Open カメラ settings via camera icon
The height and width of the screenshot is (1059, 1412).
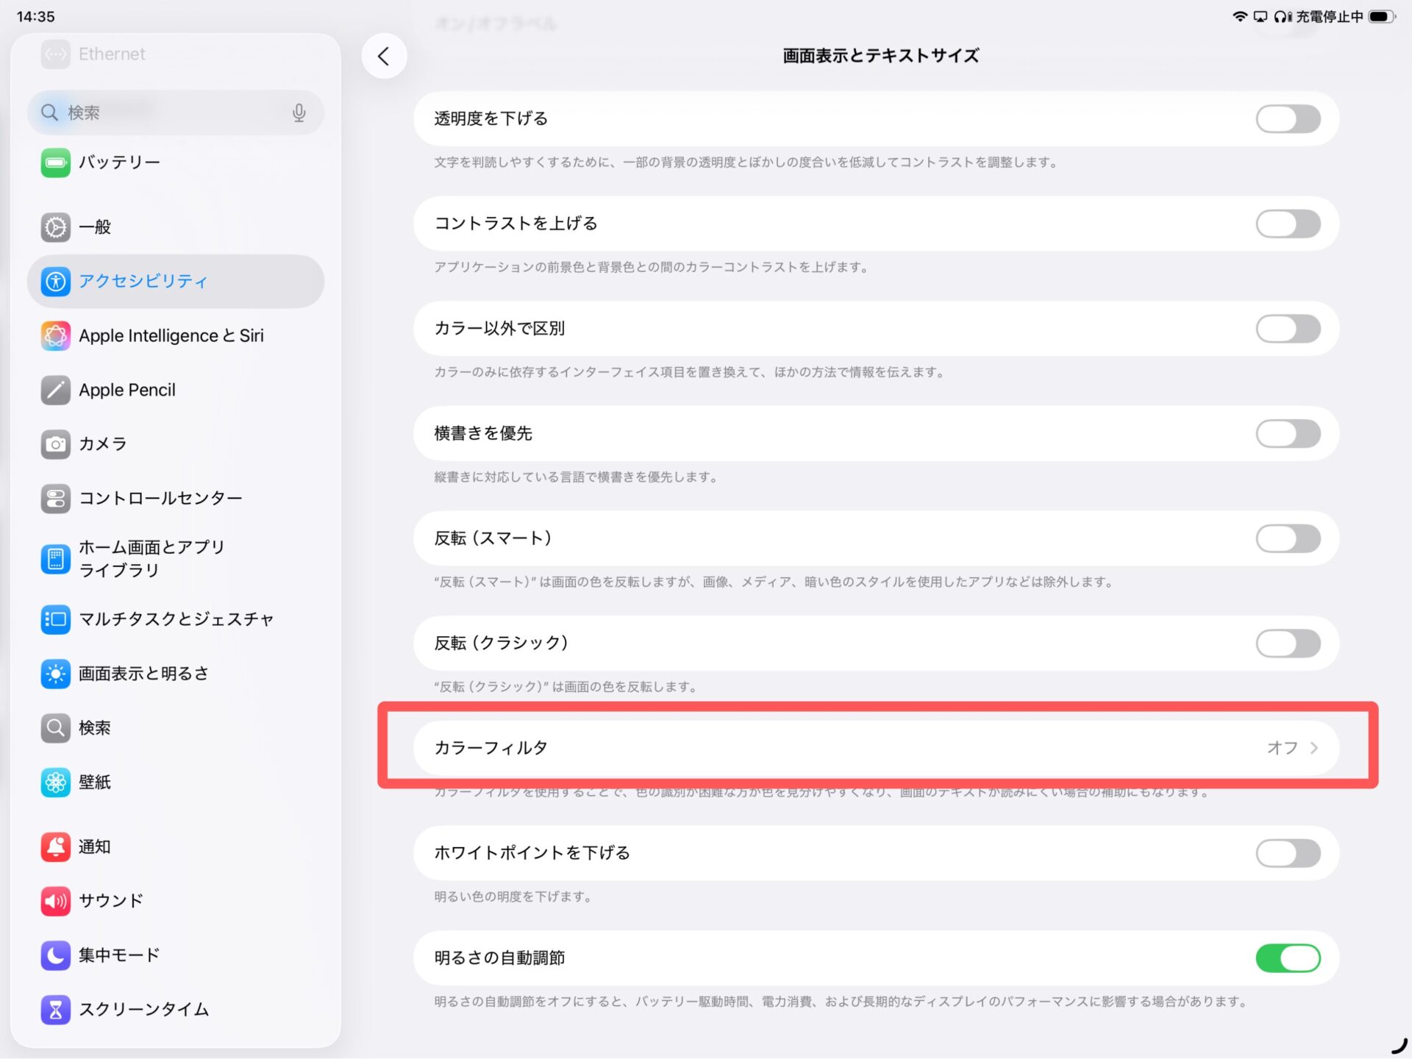55,444
